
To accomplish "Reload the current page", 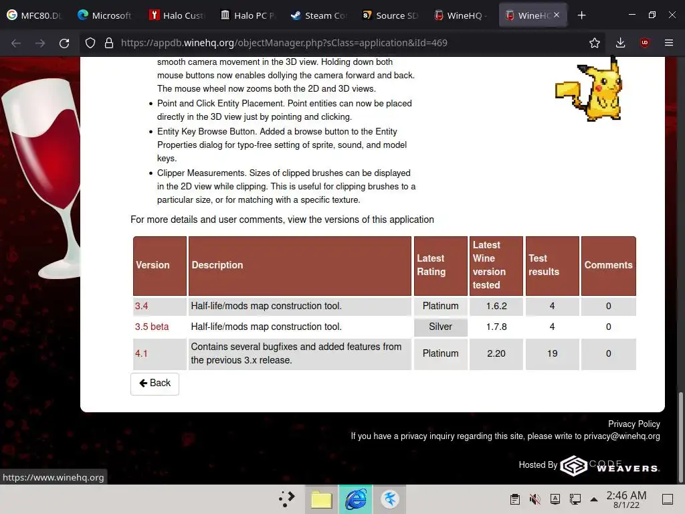I will pyautogui.click(x=64, y=43).
